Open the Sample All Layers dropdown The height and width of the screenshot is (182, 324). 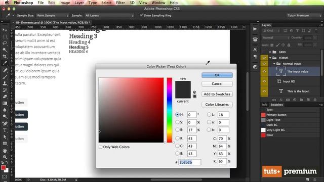(x=109, y=16)
